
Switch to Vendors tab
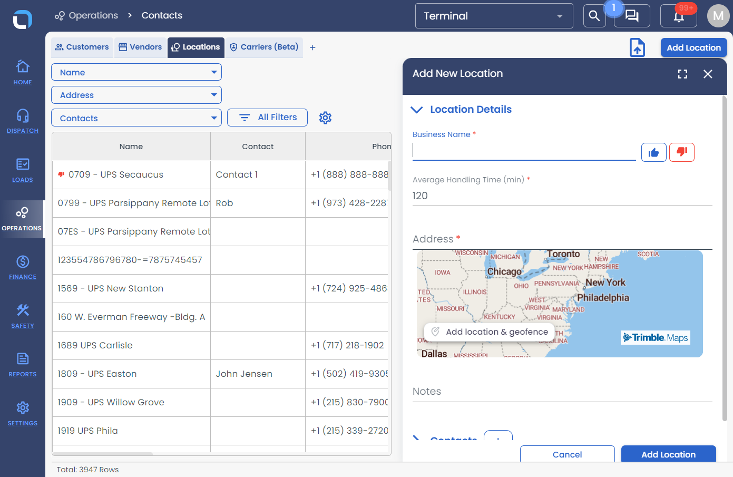tap(140, 47)
